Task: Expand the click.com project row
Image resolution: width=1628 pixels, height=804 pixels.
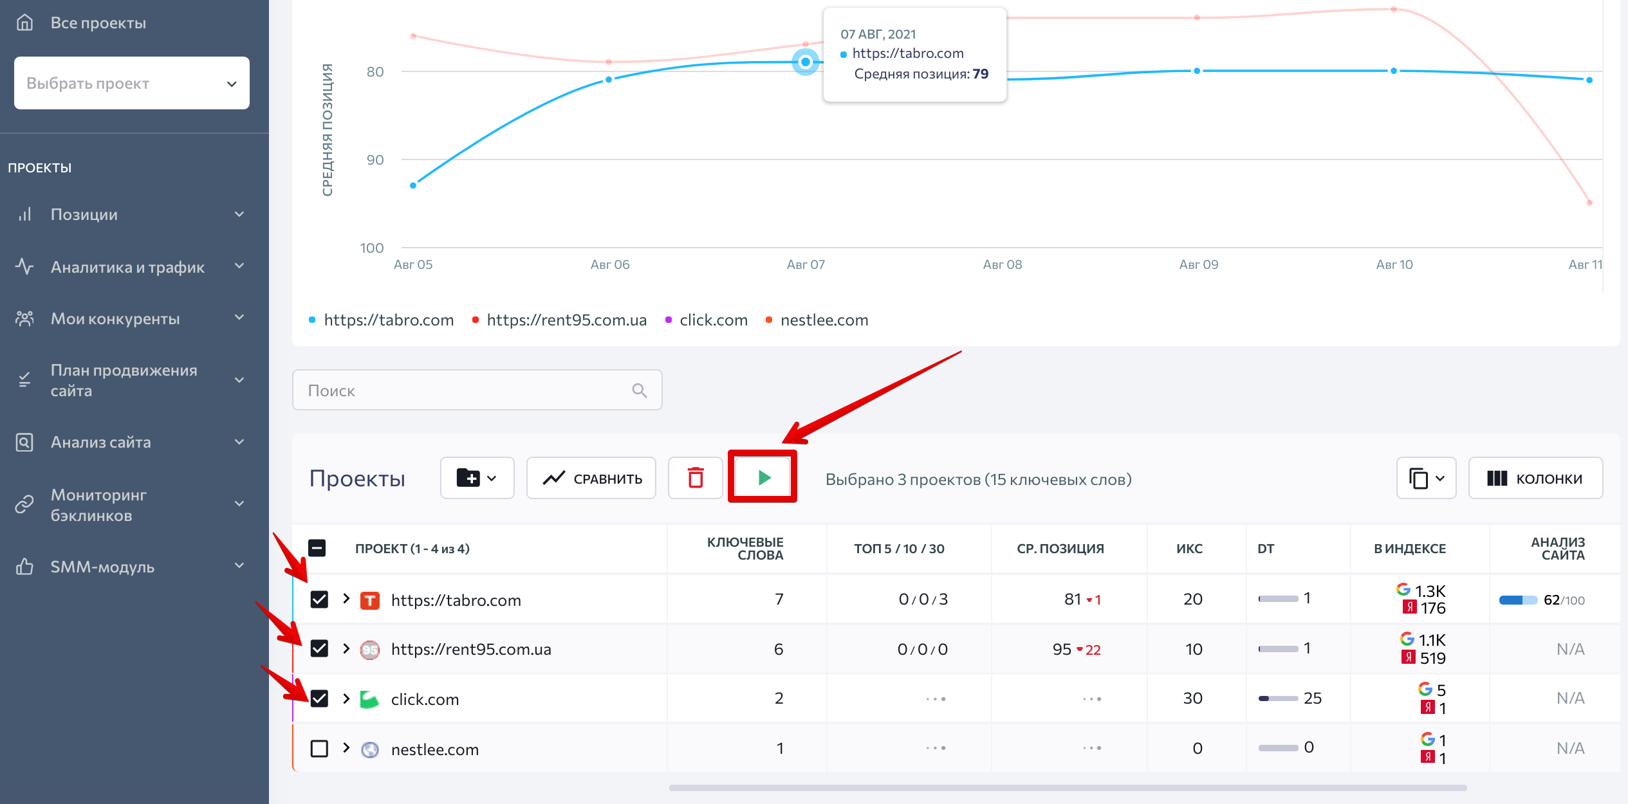Action: pyautogui.click(x=346, y=699)
